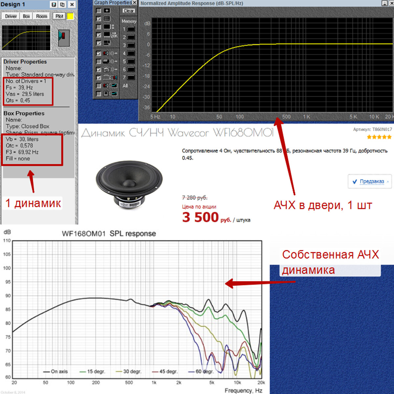
Task: Click the coil circuit with speaker icon
Action: 110,77
